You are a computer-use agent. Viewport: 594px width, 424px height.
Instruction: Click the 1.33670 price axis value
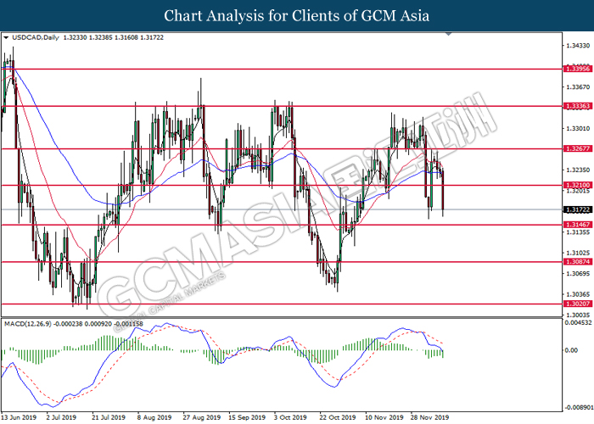point(578,87)
